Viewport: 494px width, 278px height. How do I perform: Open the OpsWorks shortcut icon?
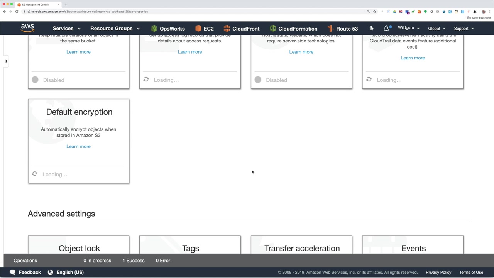[x=154, y=29]
